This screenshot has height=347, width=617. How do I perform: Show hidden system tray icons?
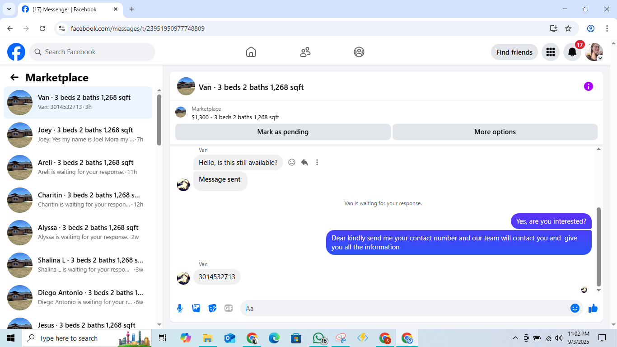(515, 338)
